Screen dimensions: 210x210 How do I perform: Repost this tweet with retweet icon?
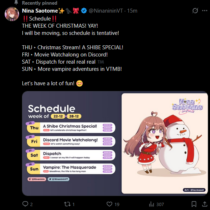click(67, 204)
